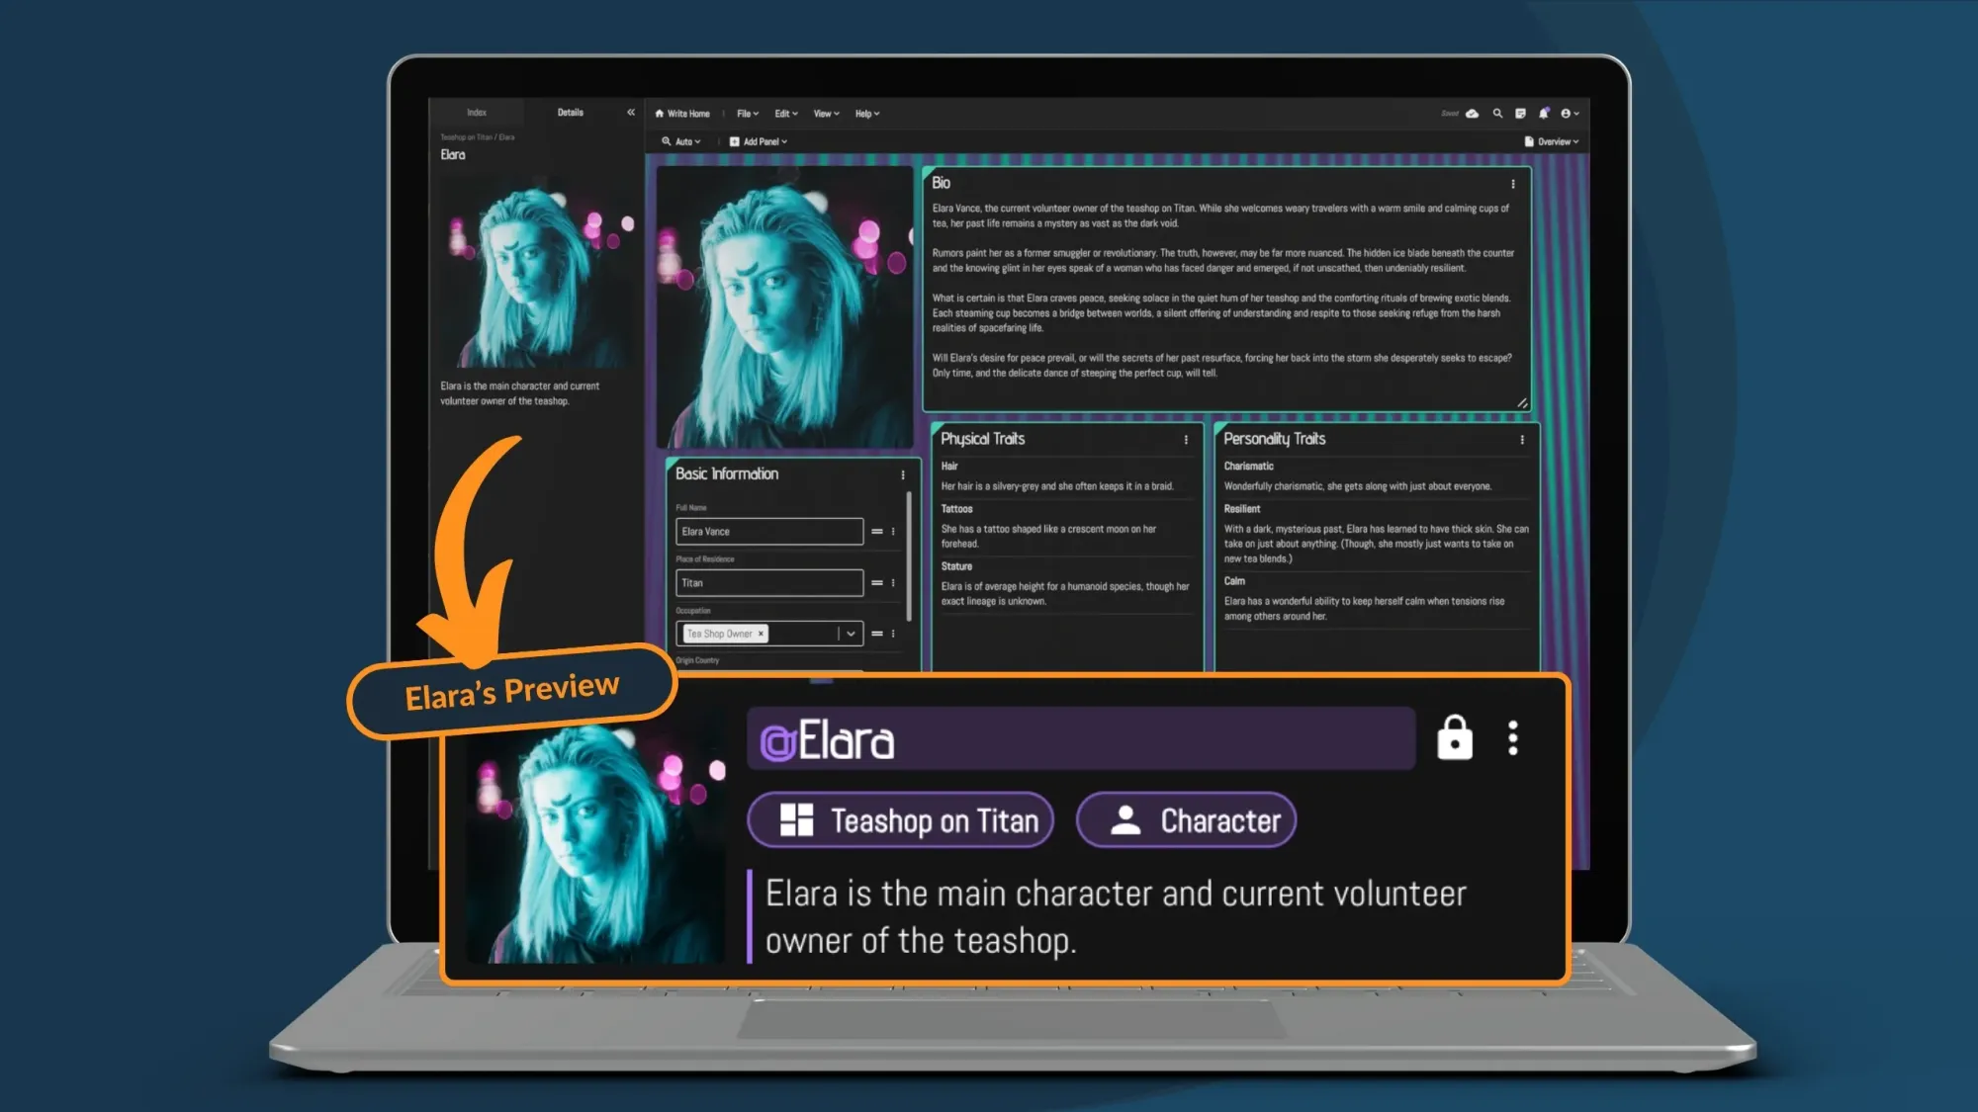1978x1112 pixels.
Task: Click the lock icon in Elara preview
Action: [x=1454, y=738]
